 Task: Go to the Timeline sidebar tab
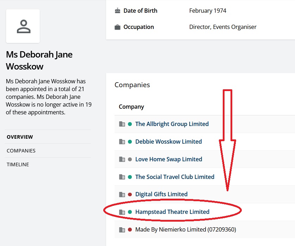(18, 164)
